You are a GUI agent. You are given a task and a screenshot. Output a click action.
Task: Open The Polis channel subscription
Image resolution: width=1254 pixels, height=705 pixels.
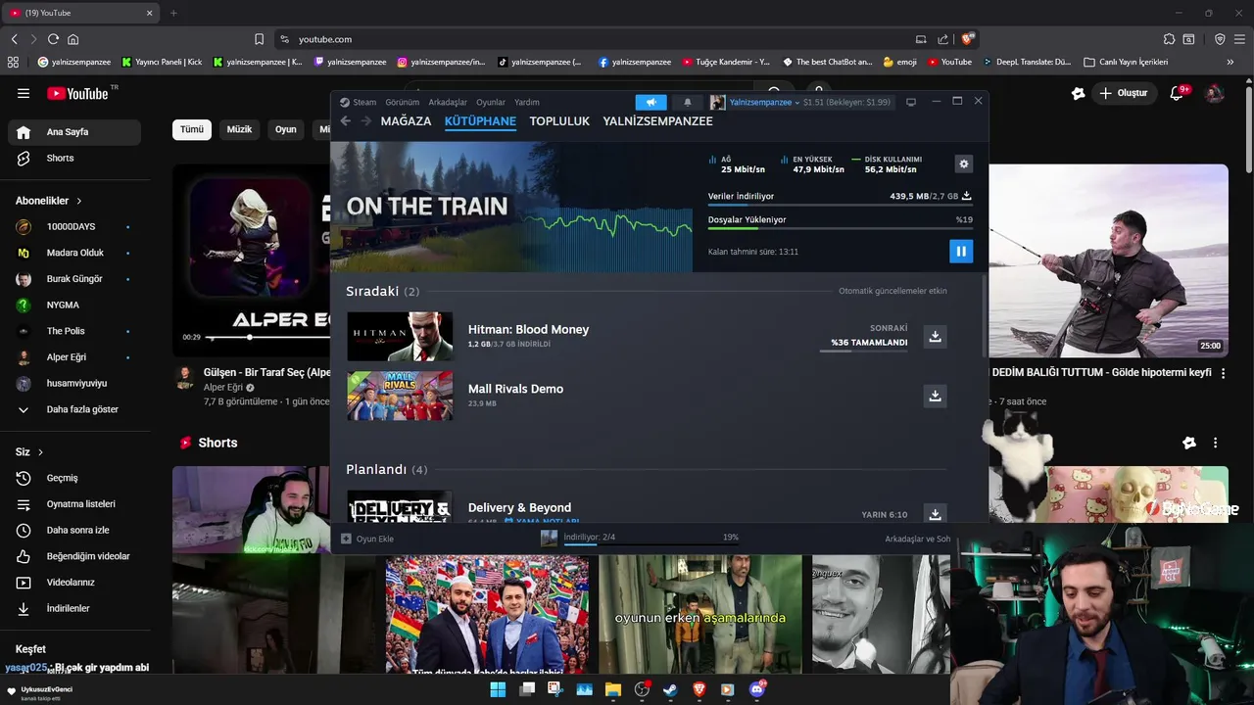tap(74, 331)
